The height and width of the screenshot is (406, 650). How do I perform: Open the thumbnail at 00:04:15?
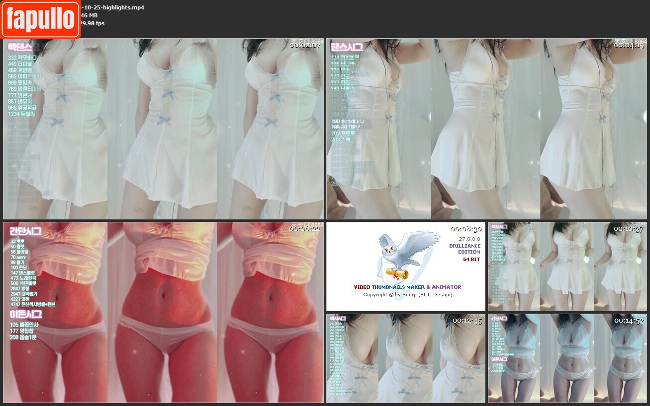(x=486, y=129)
